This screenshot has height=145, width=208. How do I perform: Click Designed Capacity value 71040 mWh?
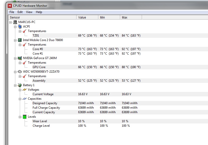click(x=86, y=103)
